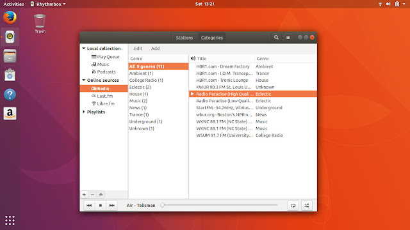Skip to next track
The height and width of the screenshot is (230, 410).
(x=112, y=206)
